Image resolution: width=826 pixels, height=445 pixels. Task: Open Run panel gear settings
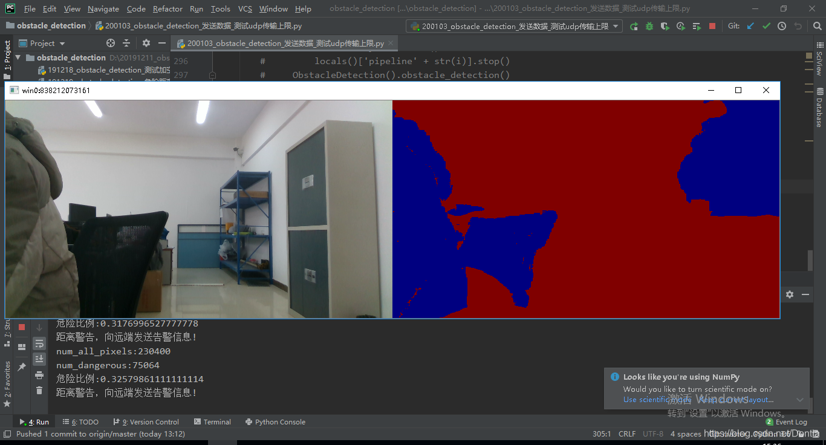tap(789, 294)
